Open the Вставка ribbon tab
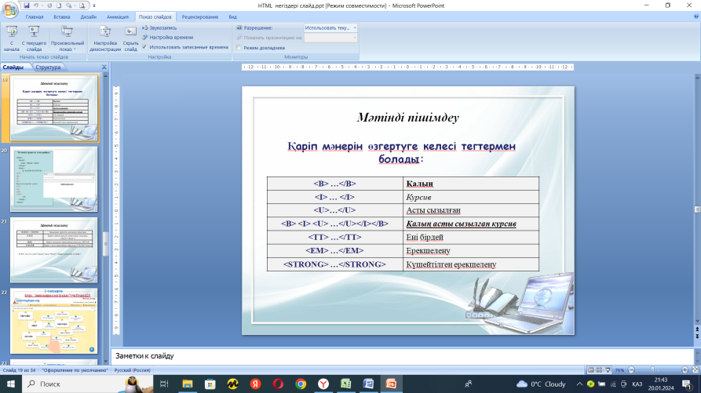The width and height of the screenshot is (701, 393). tap(62, 17)
